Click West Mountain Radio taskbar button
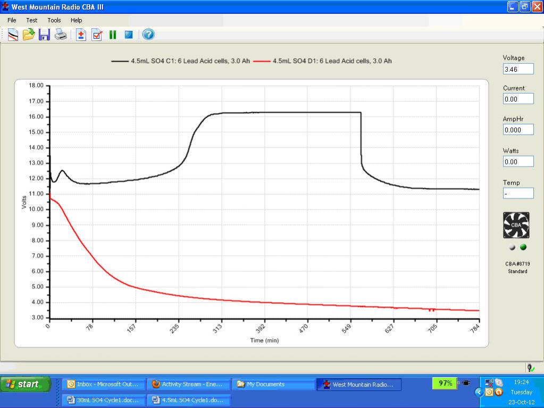Viewport: 544px width, 408px height. click(x=359, y=385)
